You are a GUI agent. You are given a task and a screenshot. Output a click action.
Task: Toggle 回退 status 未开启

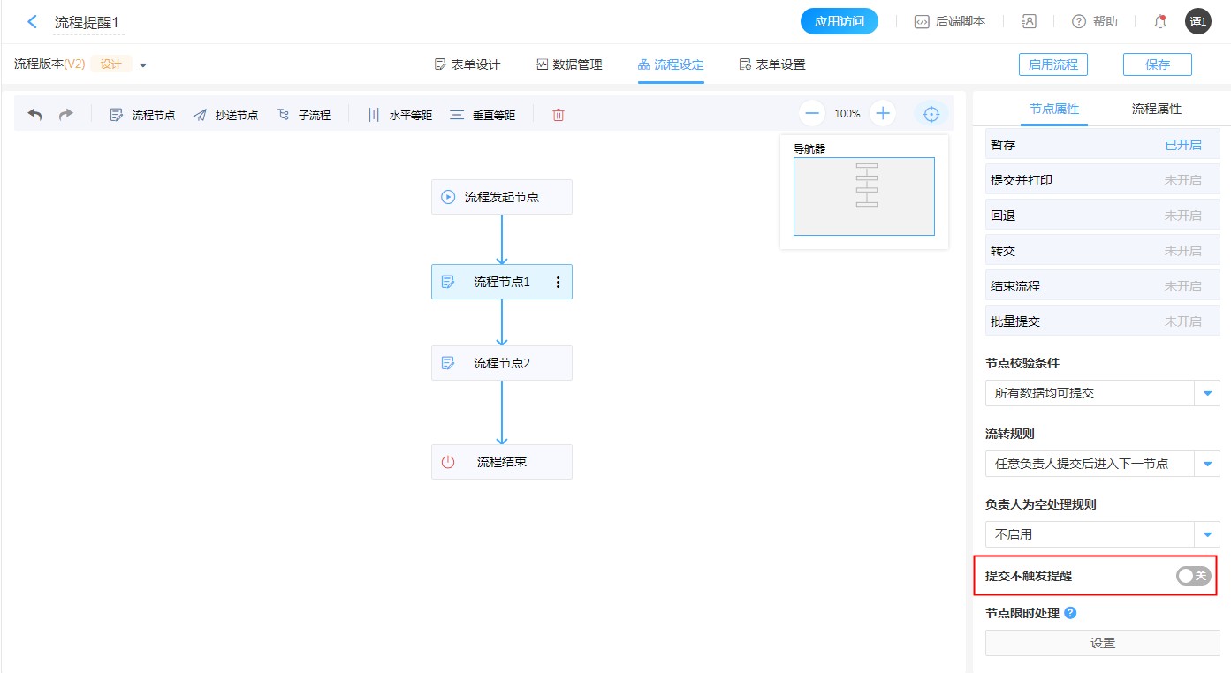pyautogui.click(x=1182, y=216)
